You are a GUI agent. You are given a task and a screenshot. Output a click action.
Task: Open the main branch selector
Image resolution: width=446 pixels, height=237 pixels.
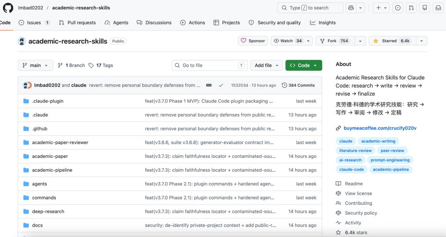pos(35,65)
